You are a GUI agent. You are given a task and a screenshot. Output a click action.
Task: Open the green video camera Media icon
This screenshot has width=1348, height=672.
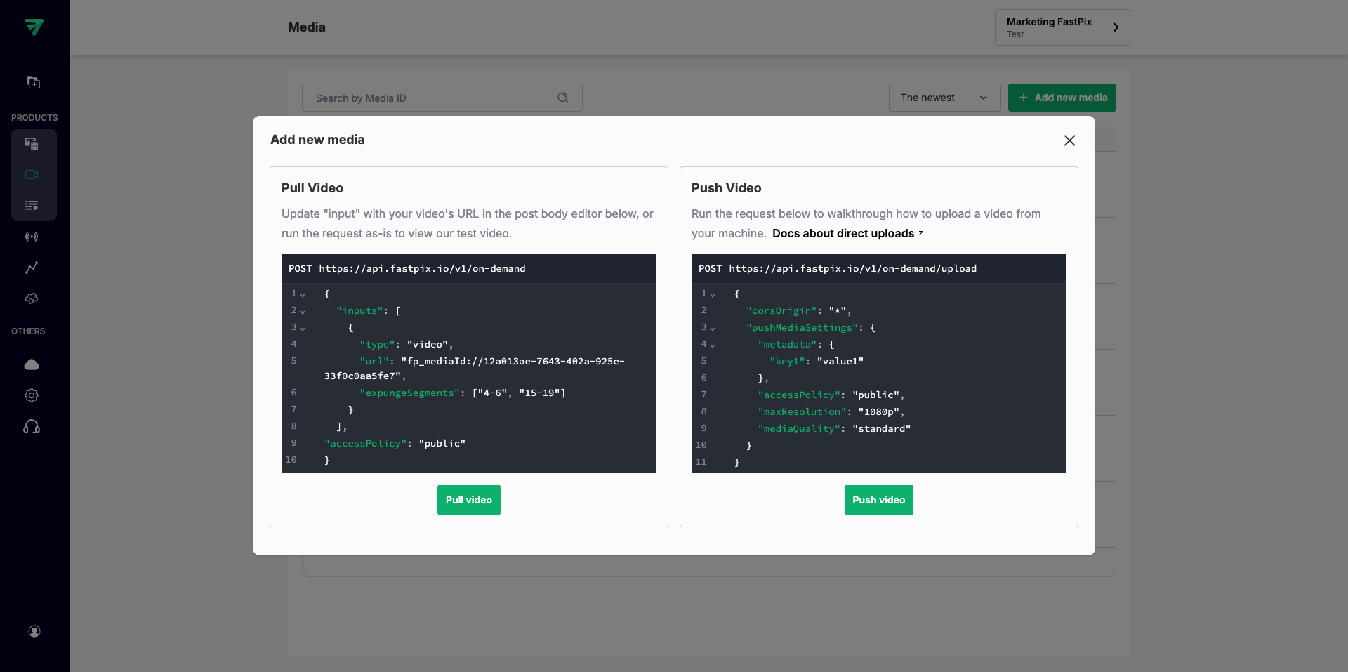(x=32, y=175)
